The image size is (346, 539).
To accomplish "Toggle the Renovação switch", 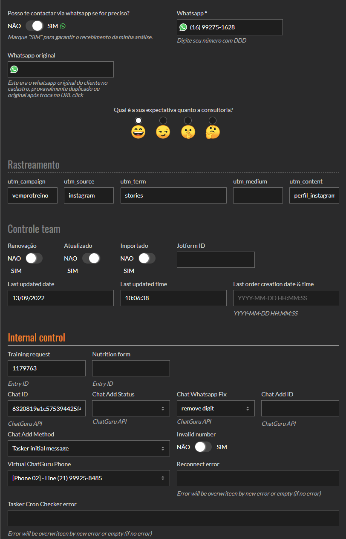I will pyautogui.click(x=34, y=258).
